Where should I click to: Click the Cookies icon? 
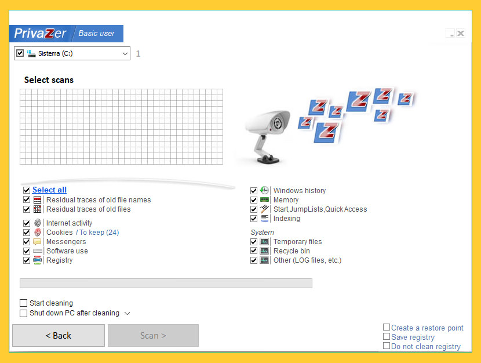click(37, 232)
